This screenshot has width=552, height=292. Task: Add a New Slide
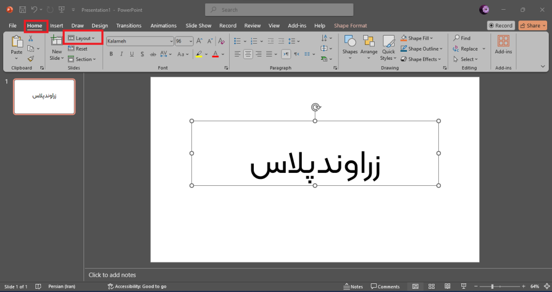pyautogui.click(x=56, y=48)
